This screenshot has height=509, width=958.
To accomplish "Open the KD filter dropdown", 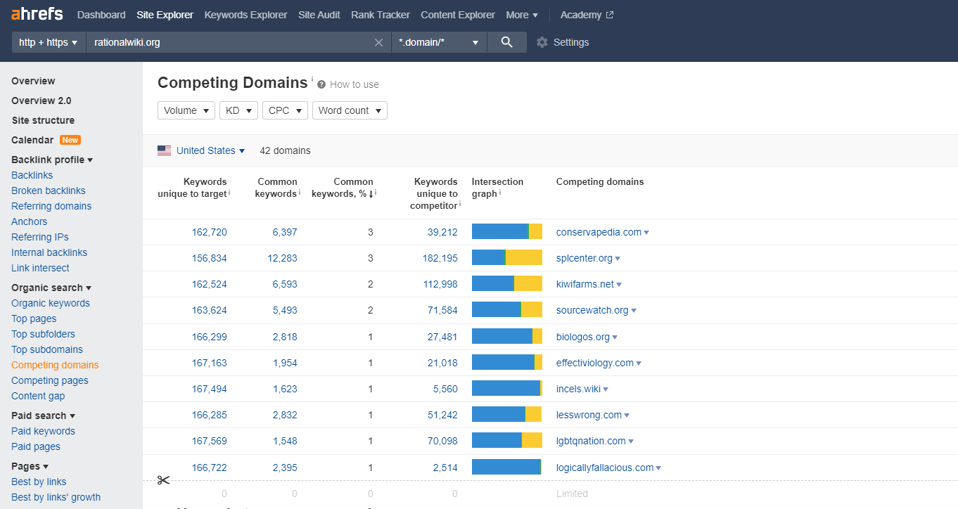I will coord(239,110).
